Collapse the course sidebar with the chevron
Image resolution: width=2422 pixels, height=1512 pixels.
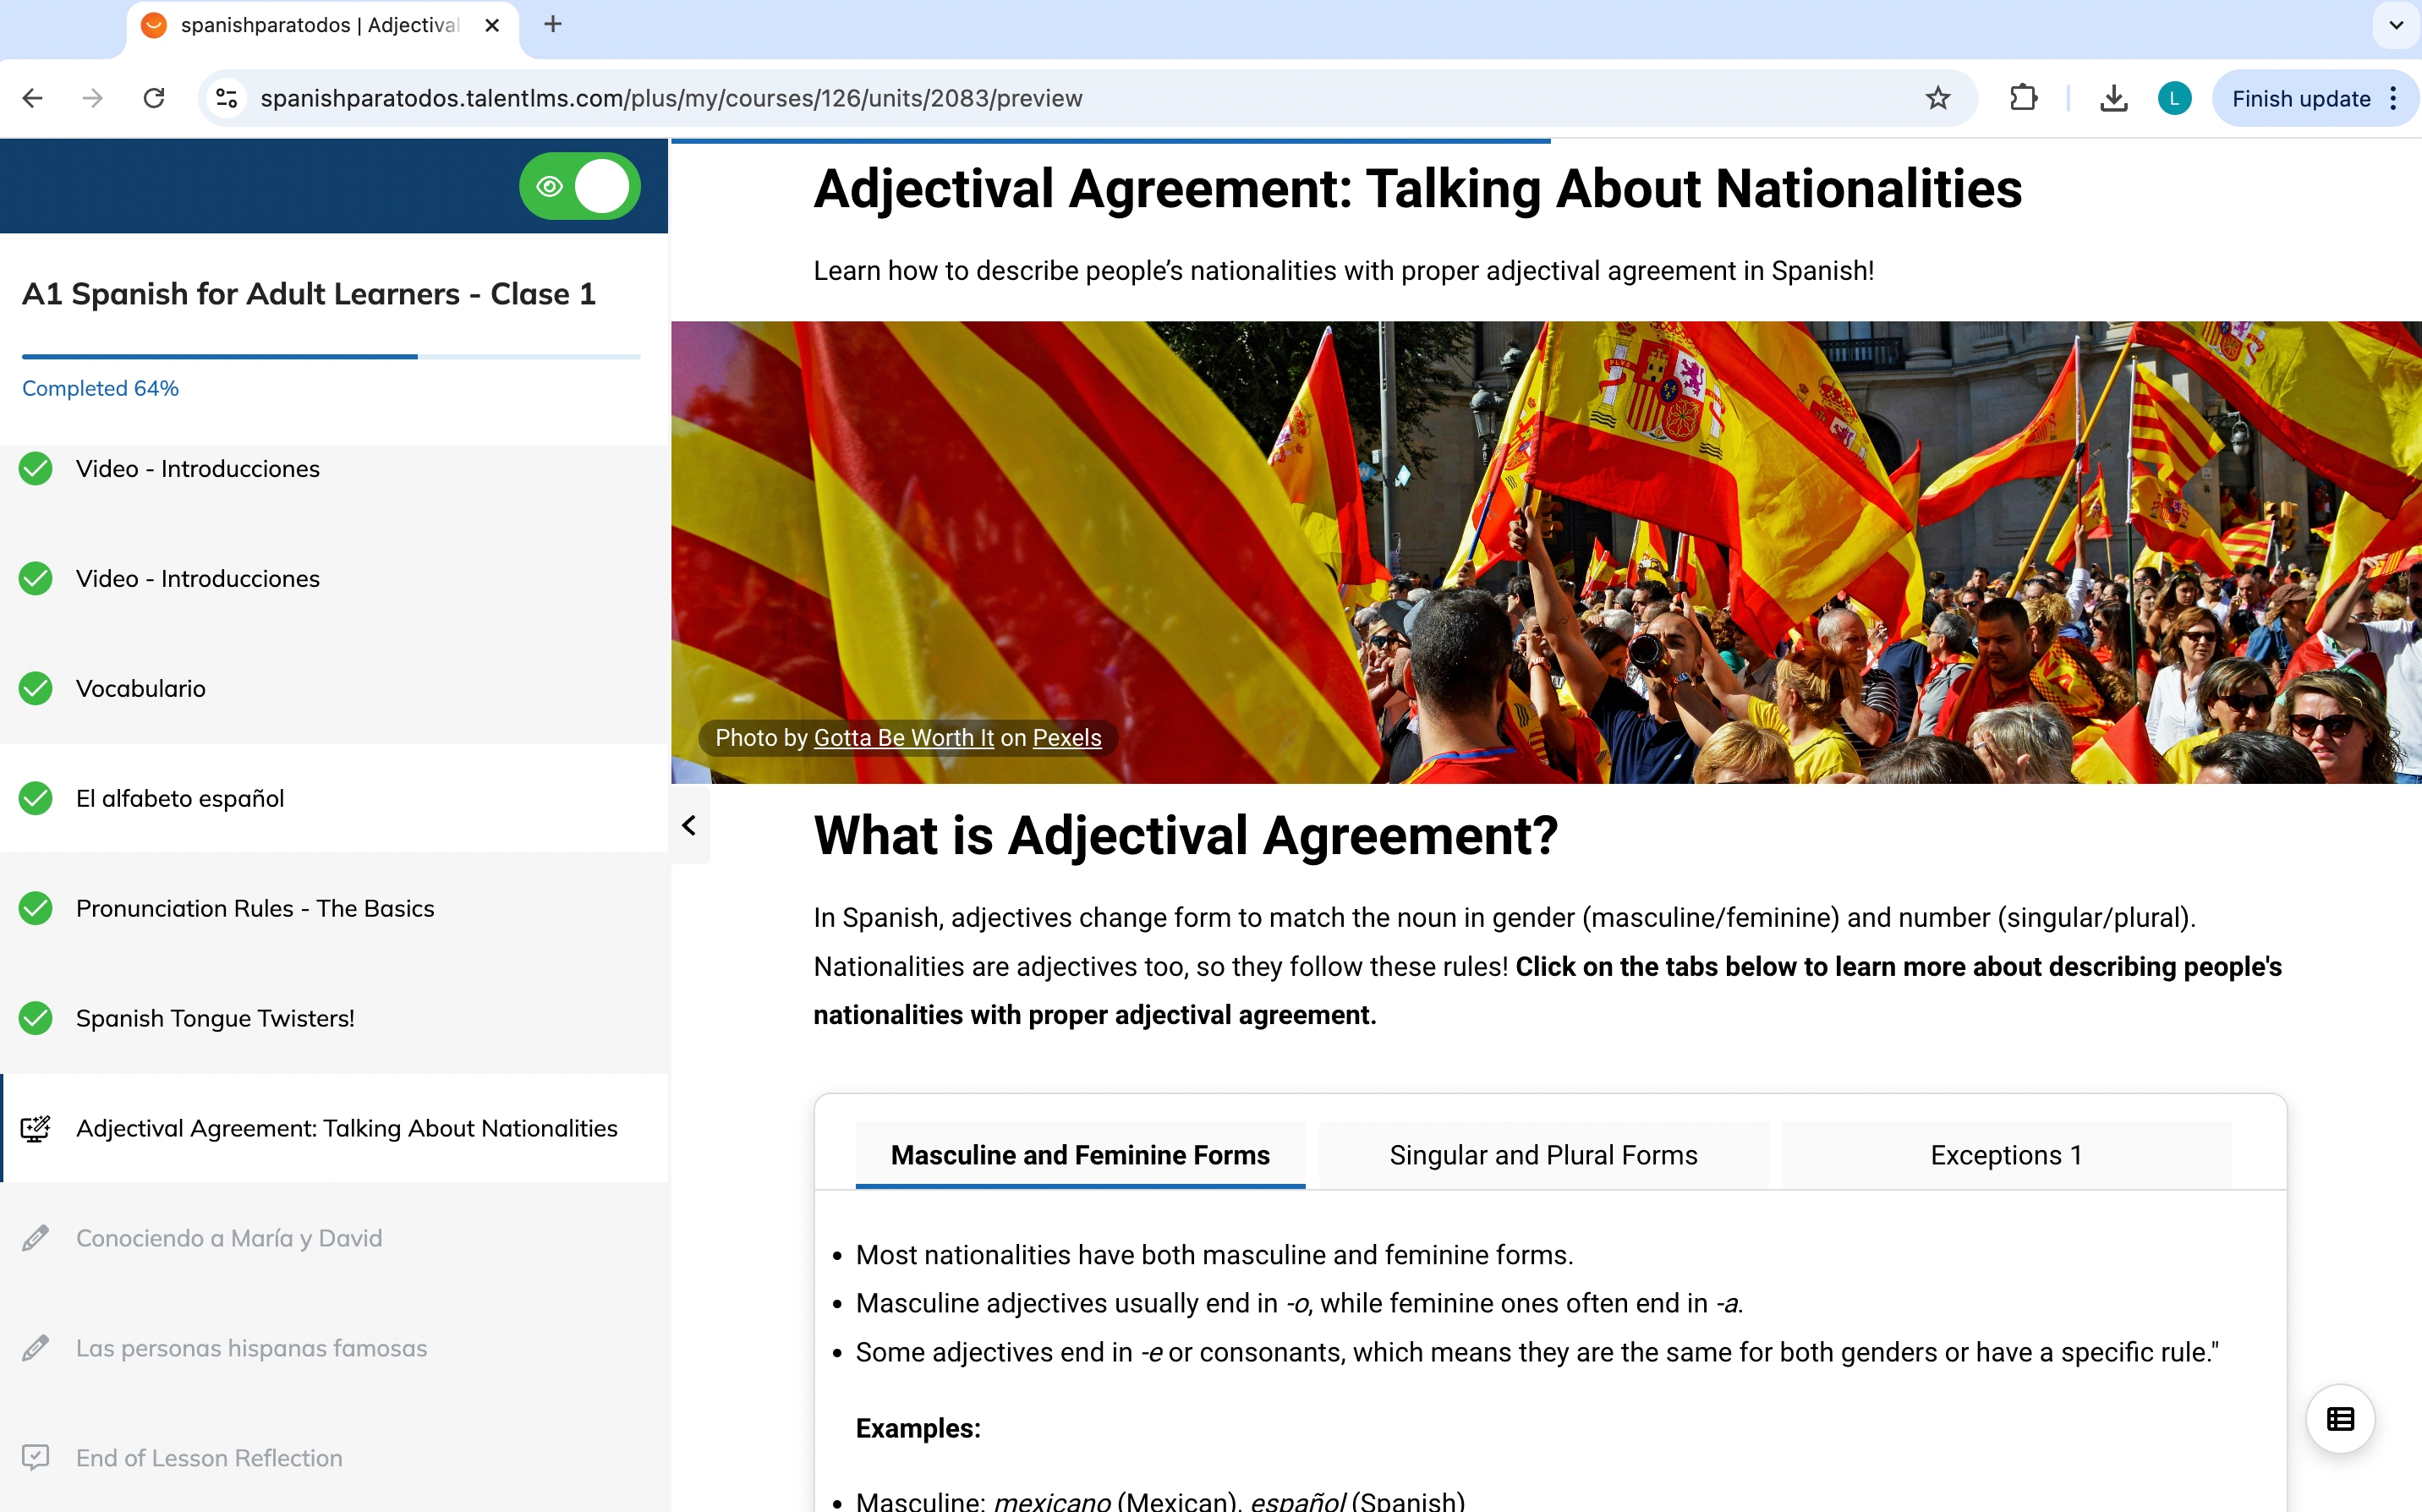[689, 825]
